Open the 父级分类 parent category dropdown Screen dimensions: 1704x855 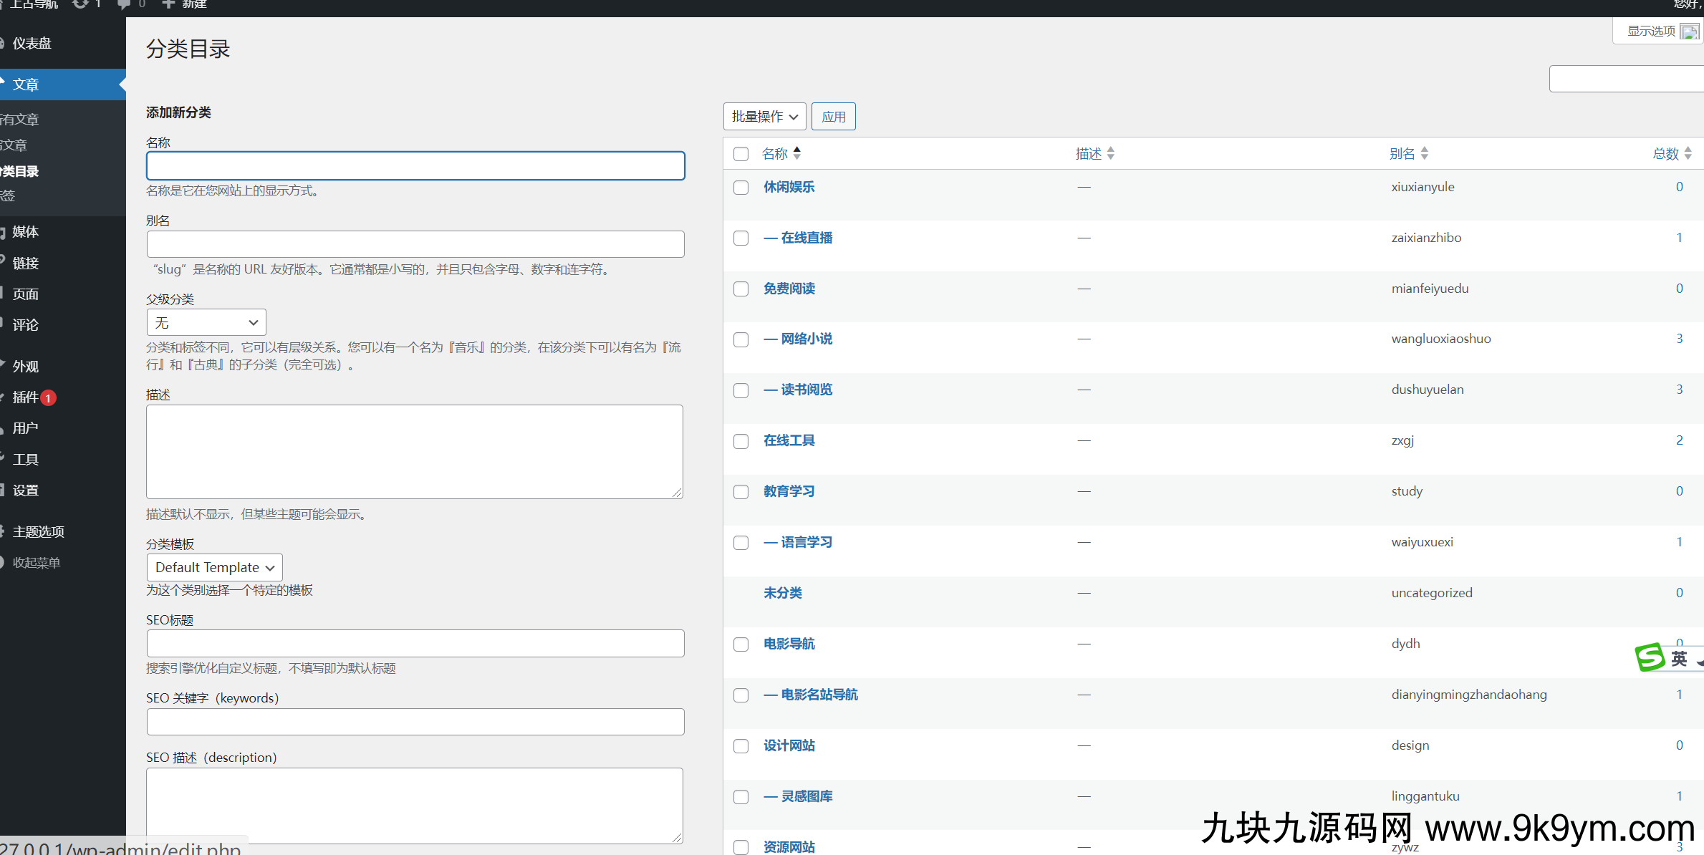click(x=206, y=322)
